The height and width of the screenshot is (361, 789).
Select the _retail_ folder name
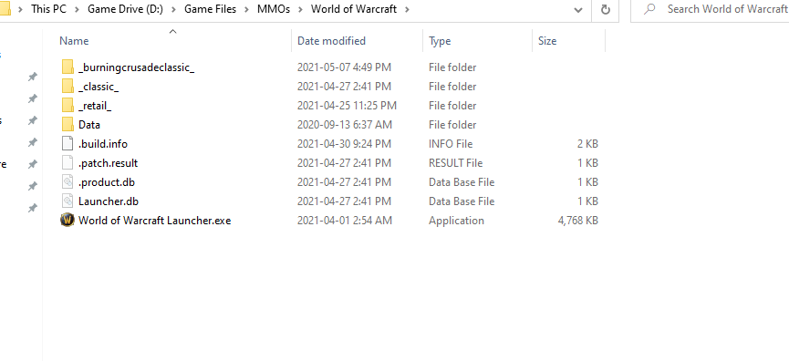[95, 106]
